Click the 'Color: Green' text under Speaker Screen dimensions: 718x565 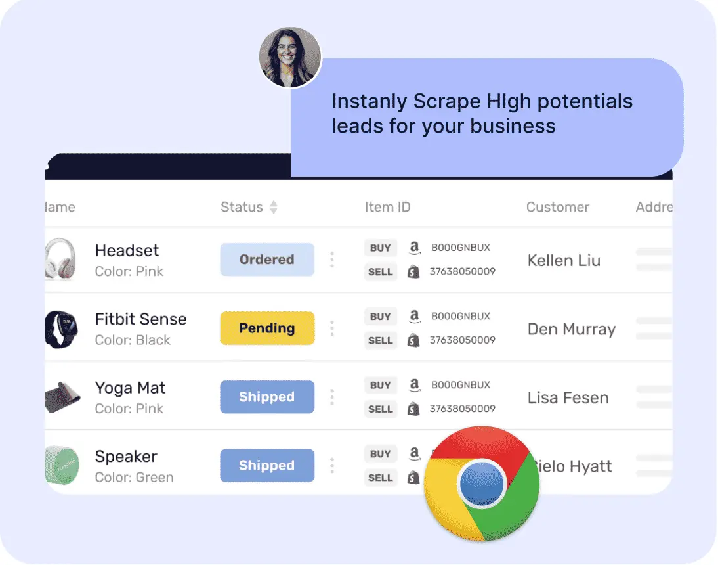(x=134, y=478)
